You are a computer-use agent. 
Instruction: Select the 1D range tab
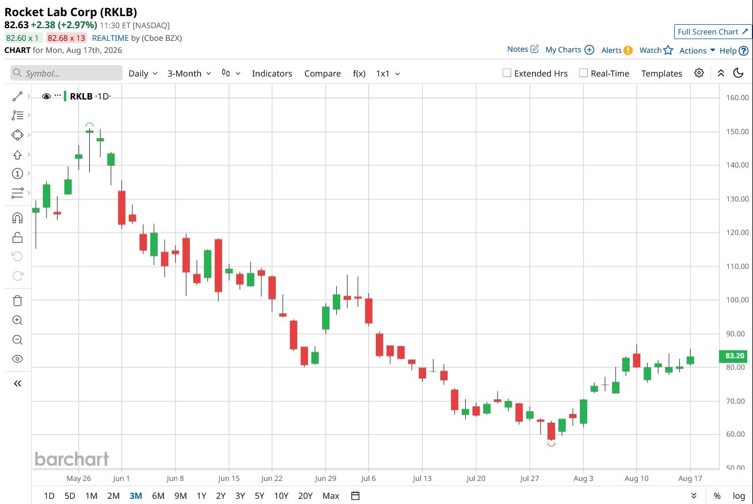coord(50,495)
